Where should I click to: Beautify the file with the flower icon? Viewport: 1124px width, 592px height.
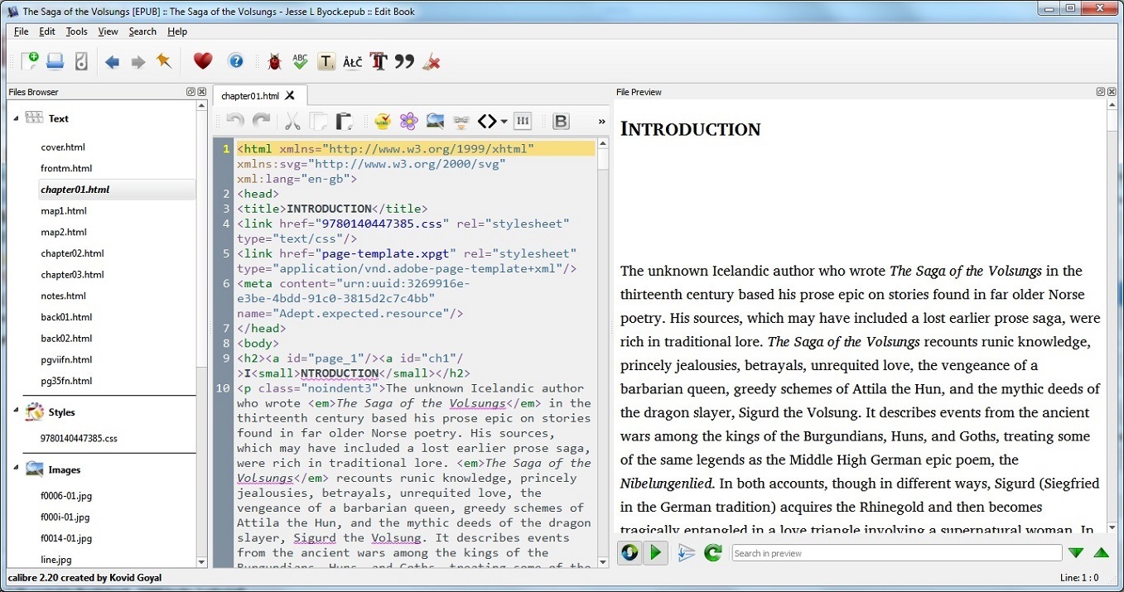coord(408,121)
